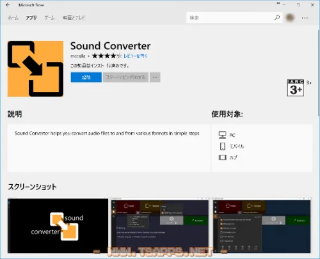Click the スタートにピン留めする button

[125, 77]
